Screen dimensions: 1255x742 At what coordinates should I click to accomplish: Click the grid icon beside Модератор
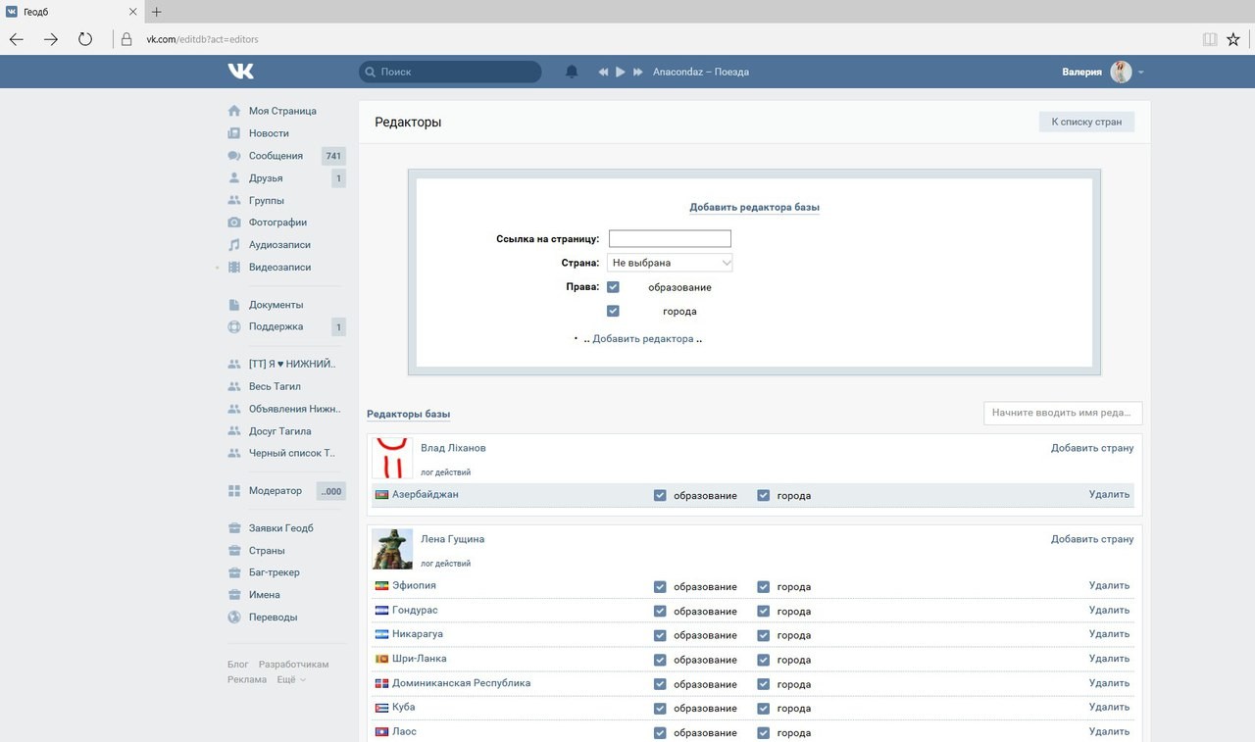[233, 490]
